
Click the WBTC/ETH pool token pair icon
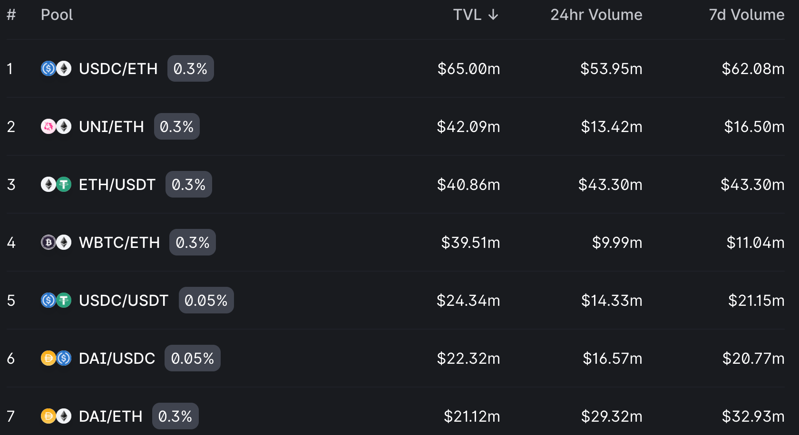[x=56, y=243]
